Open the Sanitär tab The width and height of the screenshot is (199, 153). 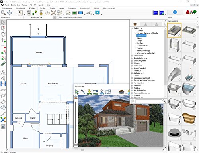(43, 8)
